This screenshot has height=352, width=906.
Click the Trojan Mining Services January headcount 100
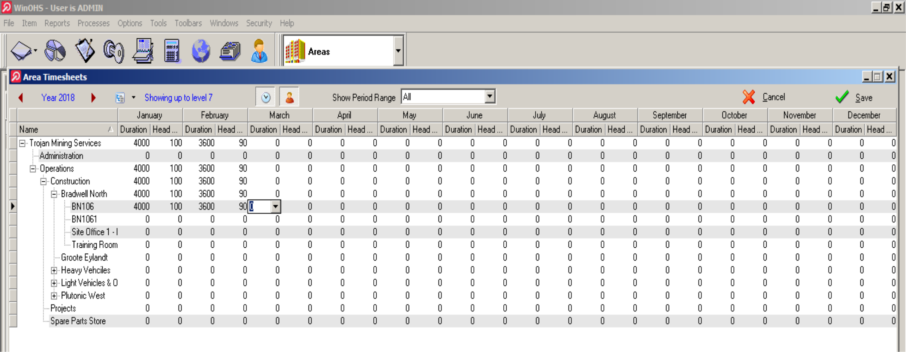click(176, 143)
